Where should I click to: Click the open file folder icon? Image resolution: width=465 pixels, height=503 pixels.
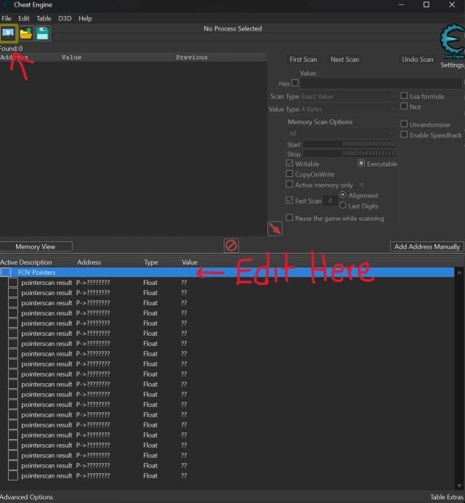coord(26,33)
